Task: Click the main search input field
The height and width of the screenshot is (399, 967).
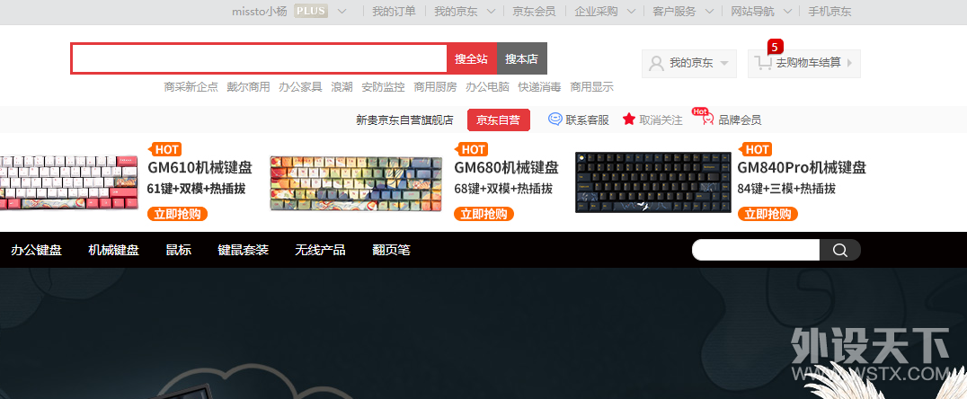Action: [259, 58]
